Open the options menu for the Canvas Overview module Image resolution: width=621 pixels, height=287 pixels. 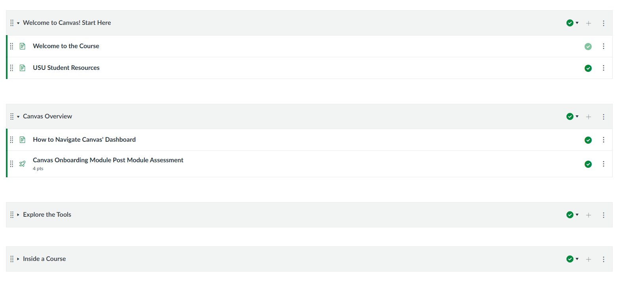tap(604, 117)
